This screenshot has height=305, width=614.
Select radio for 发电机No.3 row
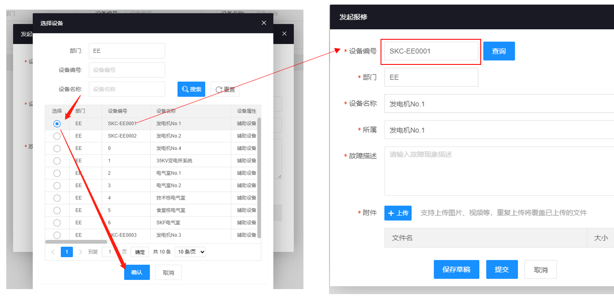point(57,235)
